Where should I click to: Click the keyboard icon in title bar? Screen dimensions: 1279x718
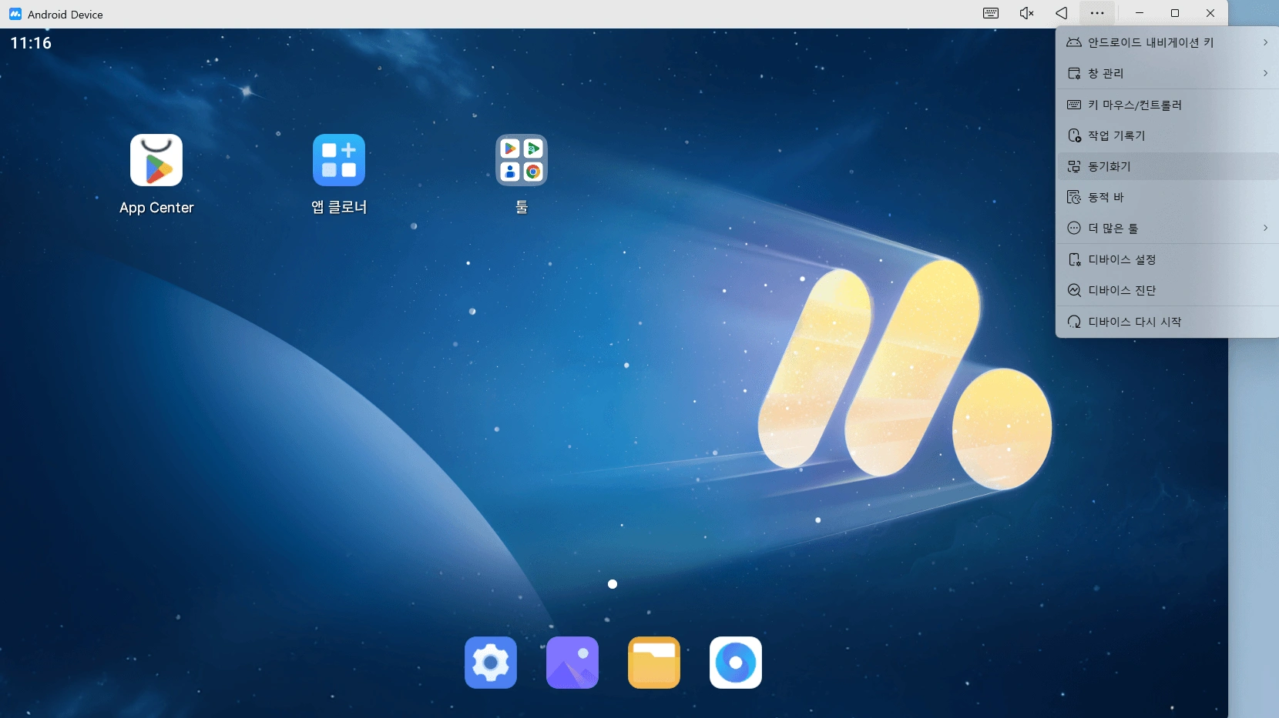pyautogui.click(x=991, y=13)
